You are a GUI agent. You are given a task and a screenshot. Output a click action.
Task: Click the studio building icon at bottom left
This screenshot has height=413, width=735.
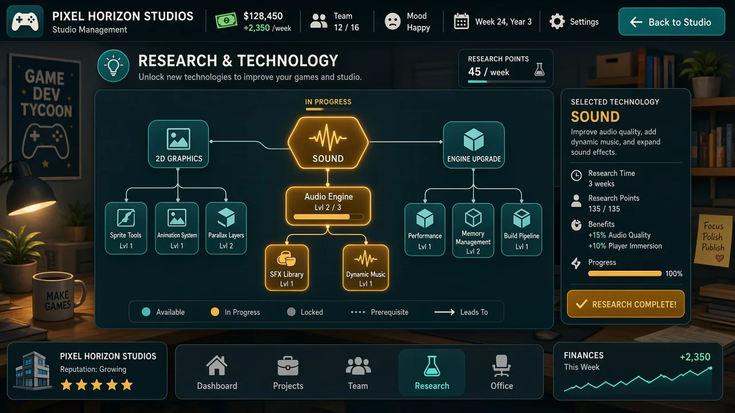pyautogui.click(x=34, y=370)
